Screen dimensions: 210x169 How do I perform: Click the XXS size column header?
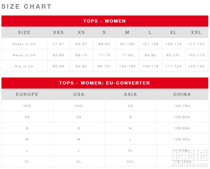pos(58,32)
